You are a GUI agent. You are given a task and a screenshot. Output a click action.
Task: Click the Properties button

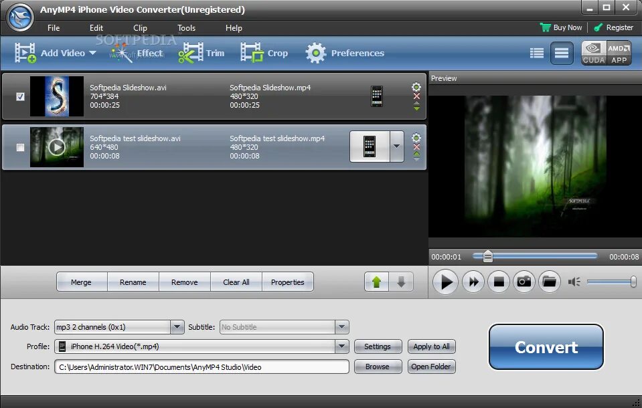[x=288, y=282]
